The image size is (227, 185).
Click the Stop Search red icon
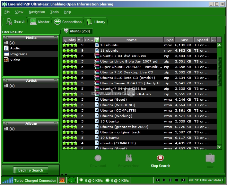161,158
